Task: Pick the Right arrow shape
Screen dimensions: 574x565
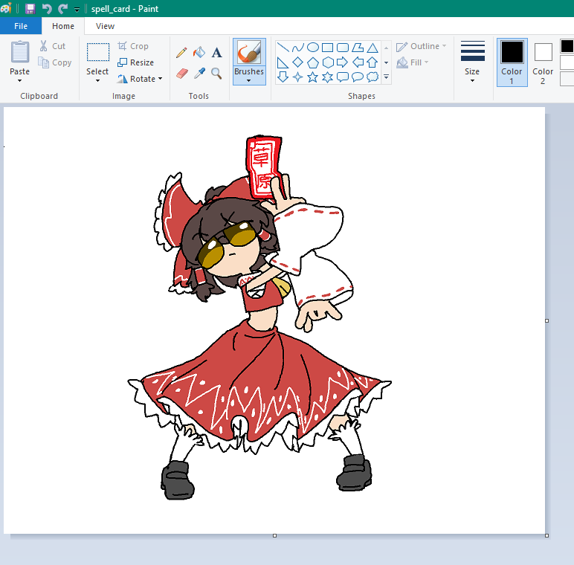Action: [x=342, y=62]
